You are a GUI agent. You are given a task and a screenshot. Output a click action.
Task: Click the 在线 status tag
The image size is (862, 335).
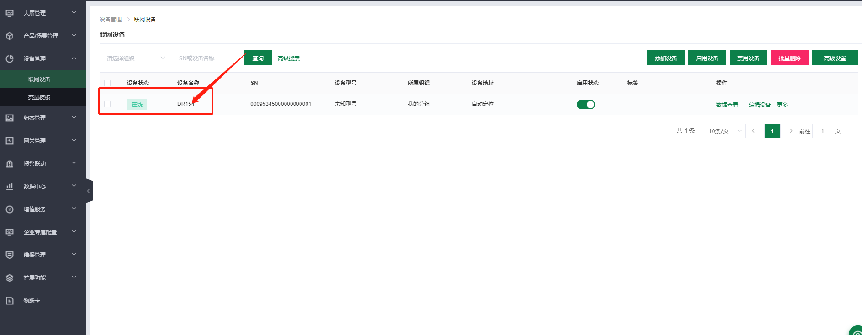[x=137, y=105]
